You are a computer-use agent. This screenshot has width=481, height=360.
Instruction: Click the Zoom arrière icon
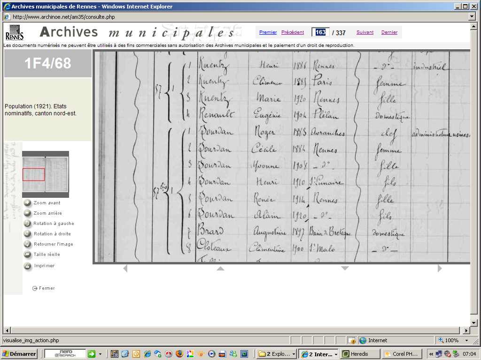(28, 213)
